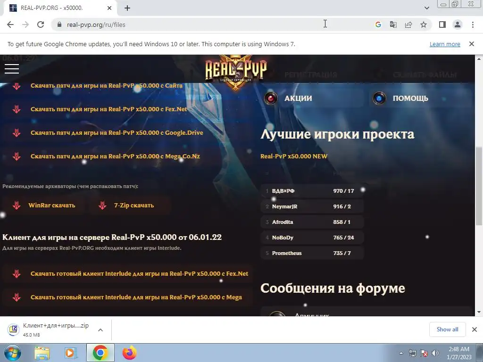This screenshot has height=362, width=483.
Task: Open Chrome three-dot menu
Action: (x=473, y=25)
